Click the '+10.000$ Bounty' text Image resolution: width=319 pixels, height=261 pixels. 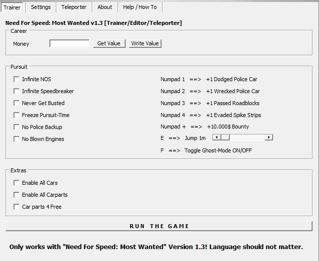click(x=228, y=127)
